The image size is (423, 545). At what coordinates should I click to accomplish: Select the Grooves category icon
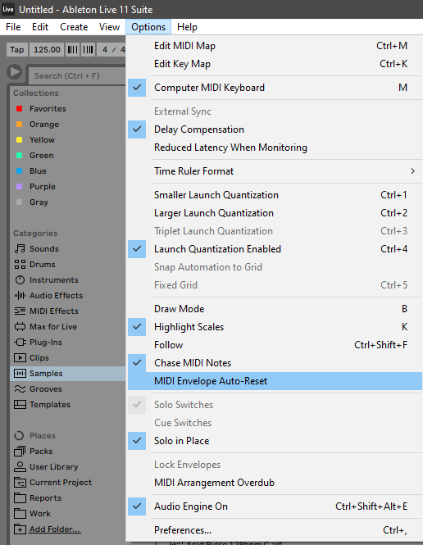(x=20, y=389)
